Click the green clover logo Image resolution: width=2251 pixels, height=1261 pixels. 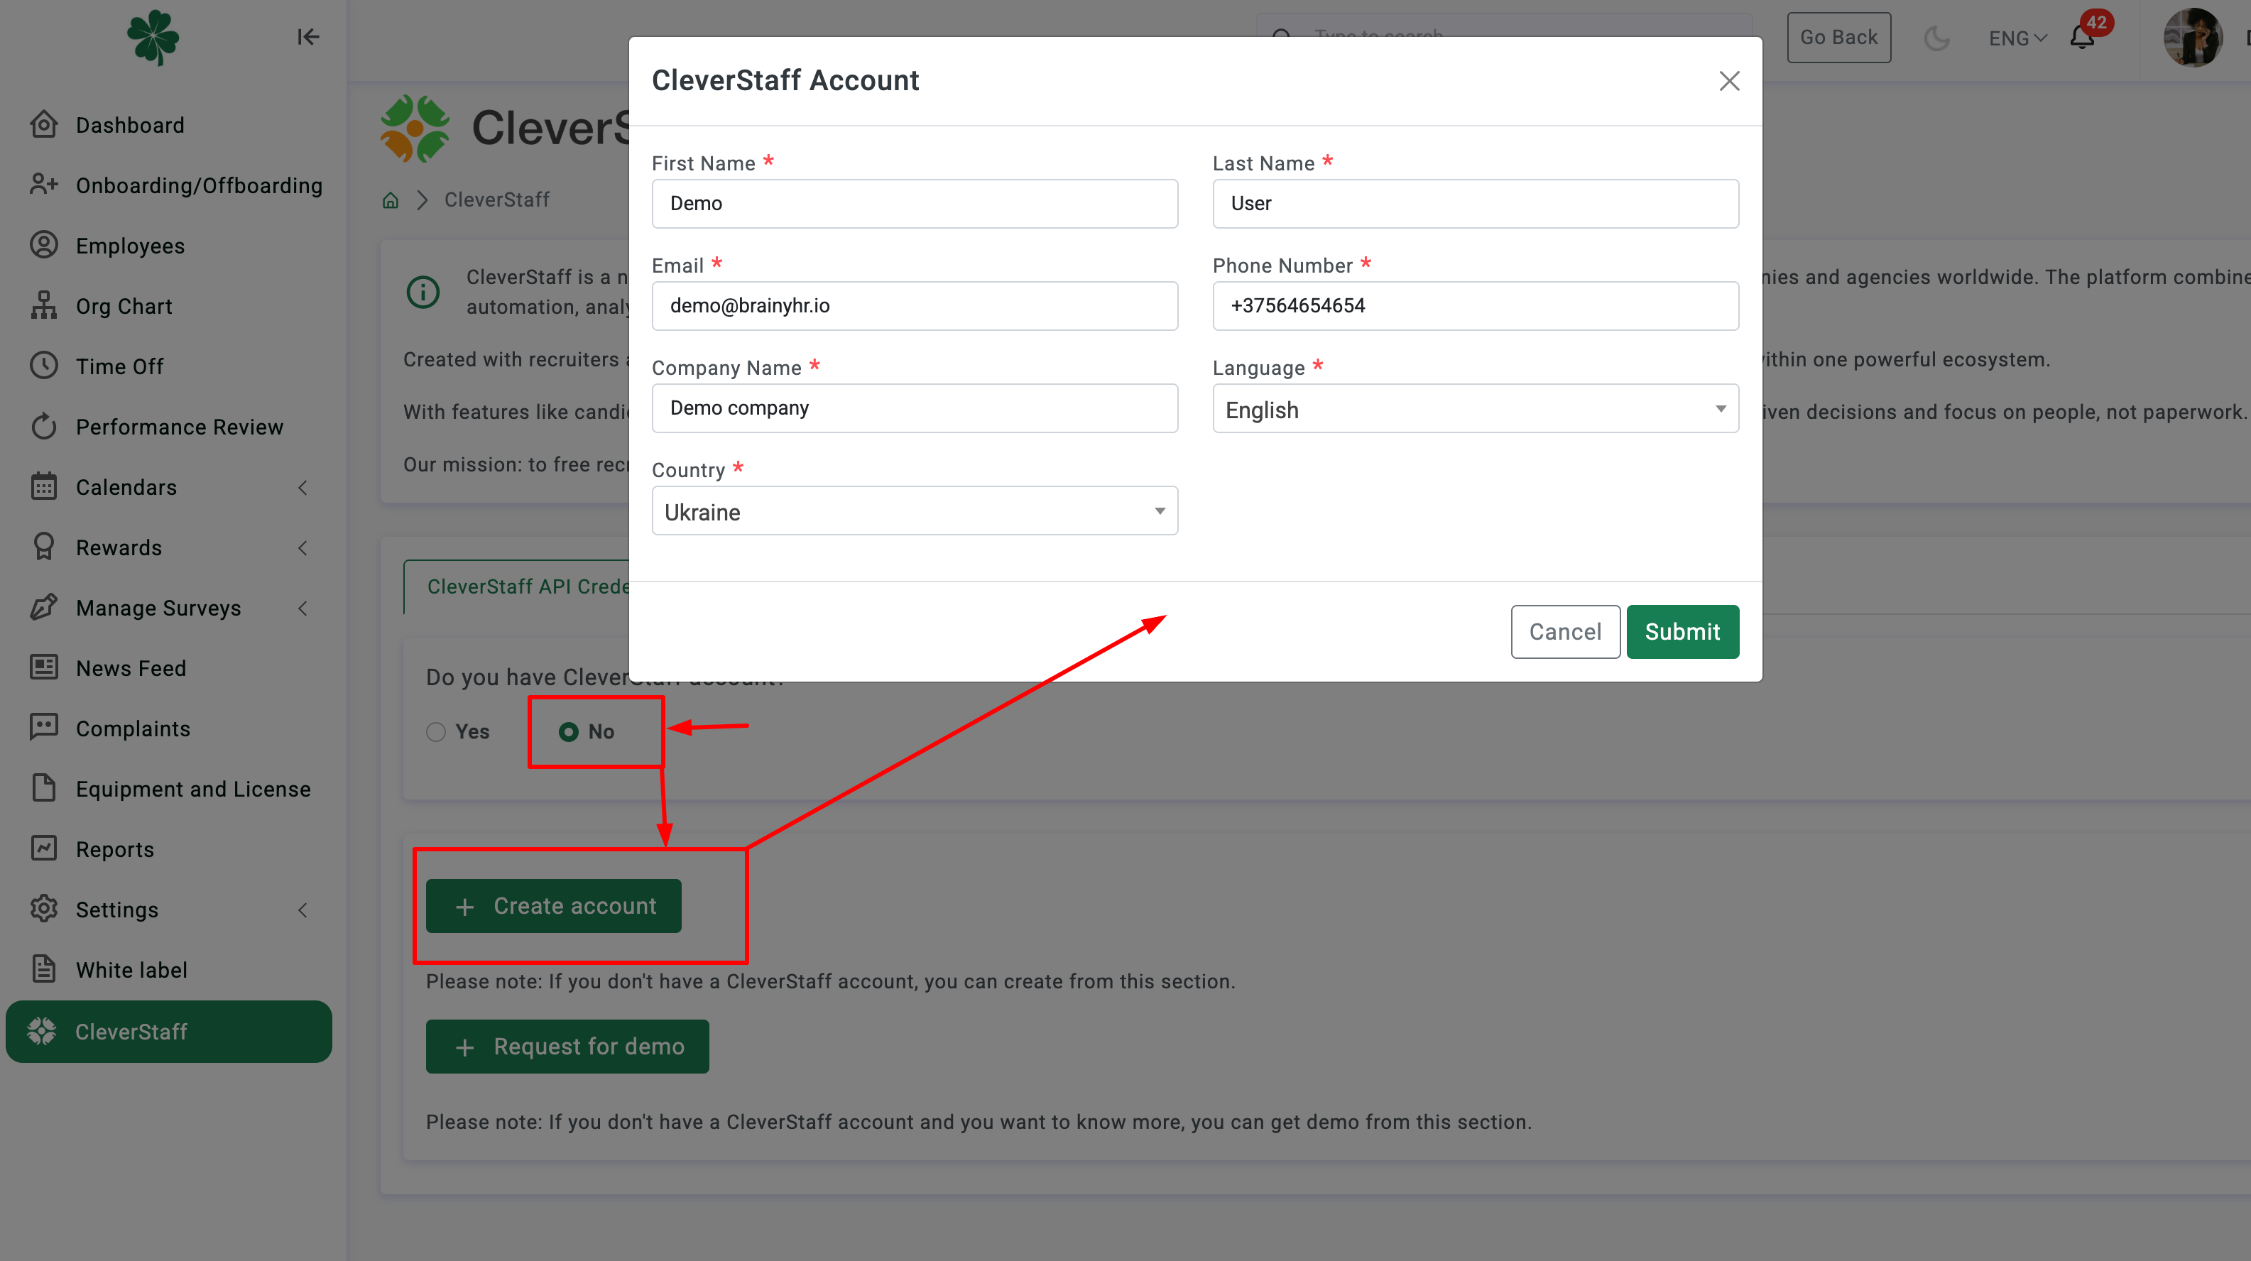coord(153,37)
